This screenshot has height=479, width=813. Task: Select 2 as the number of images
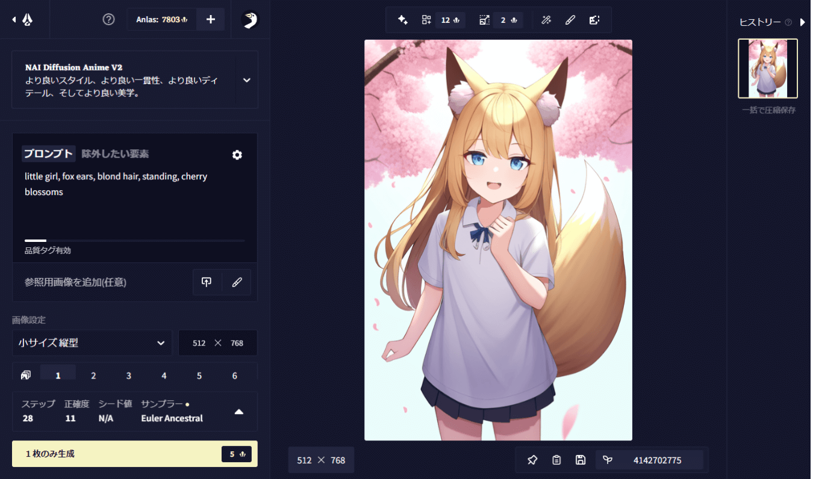[x=93, y=375]
